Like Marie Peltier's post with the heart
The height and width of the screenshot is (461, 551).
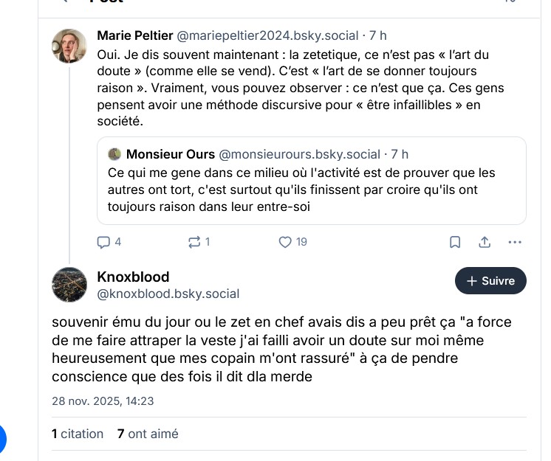tap(286, 242)
